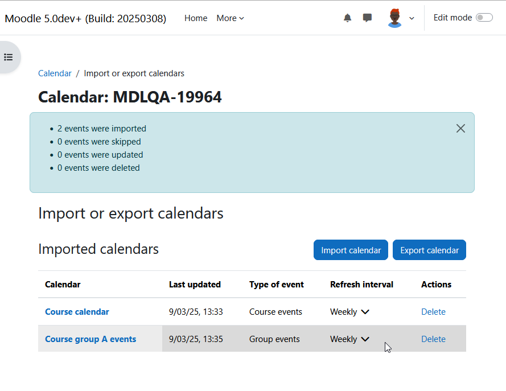Viewport: 506px width, 391px height.
Task: Click the Moodle 5.0dev+ site title
Action: click(85, 18)
